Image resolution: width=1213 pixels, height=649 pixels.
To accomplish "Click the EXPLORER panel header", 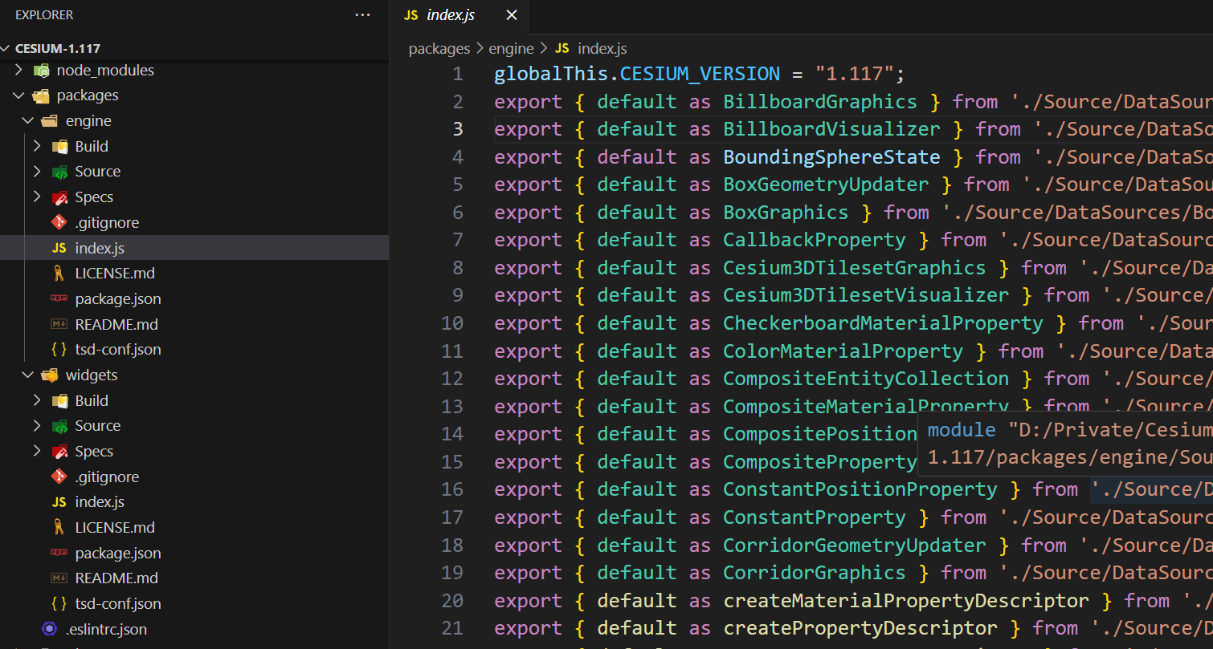I will [x=44, y=14].
